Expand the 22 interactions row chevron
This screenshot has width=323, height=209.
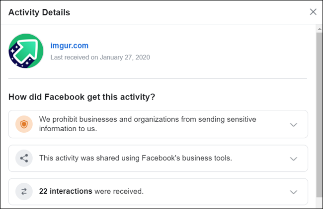tap(293, 192)
